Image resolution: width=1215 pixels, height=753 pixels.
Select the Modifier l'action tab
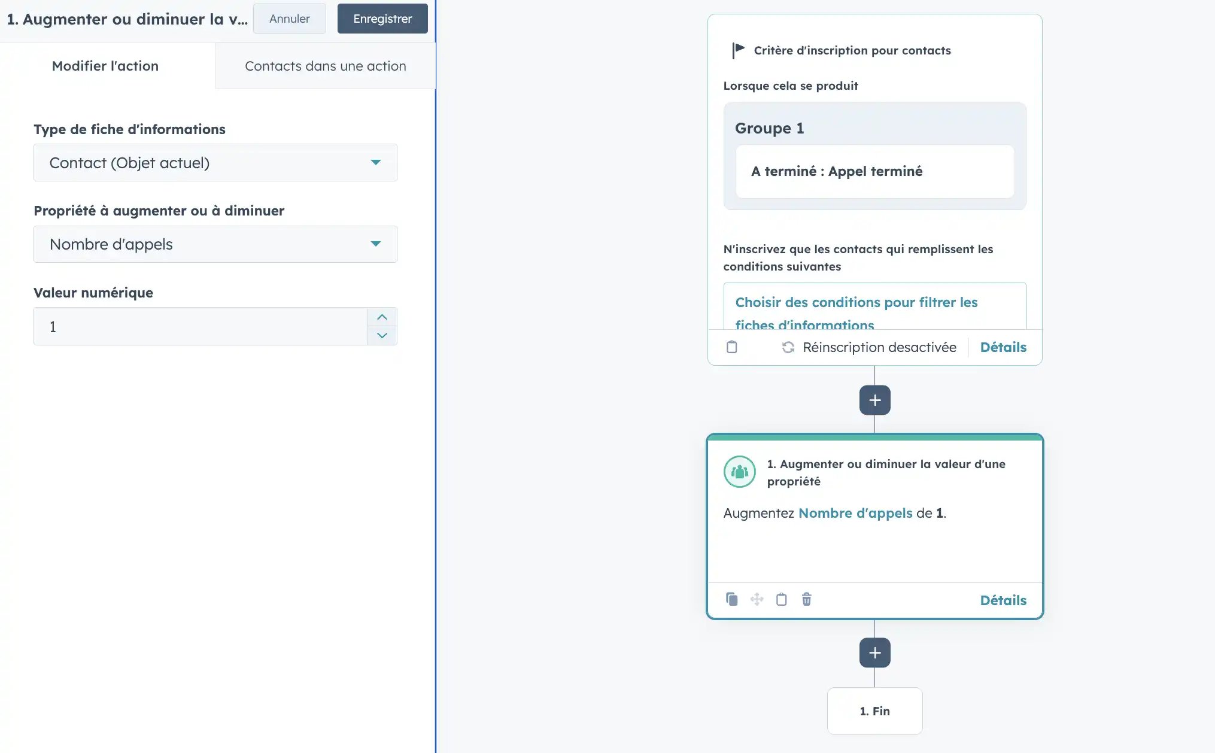click(x=105, y=66)
